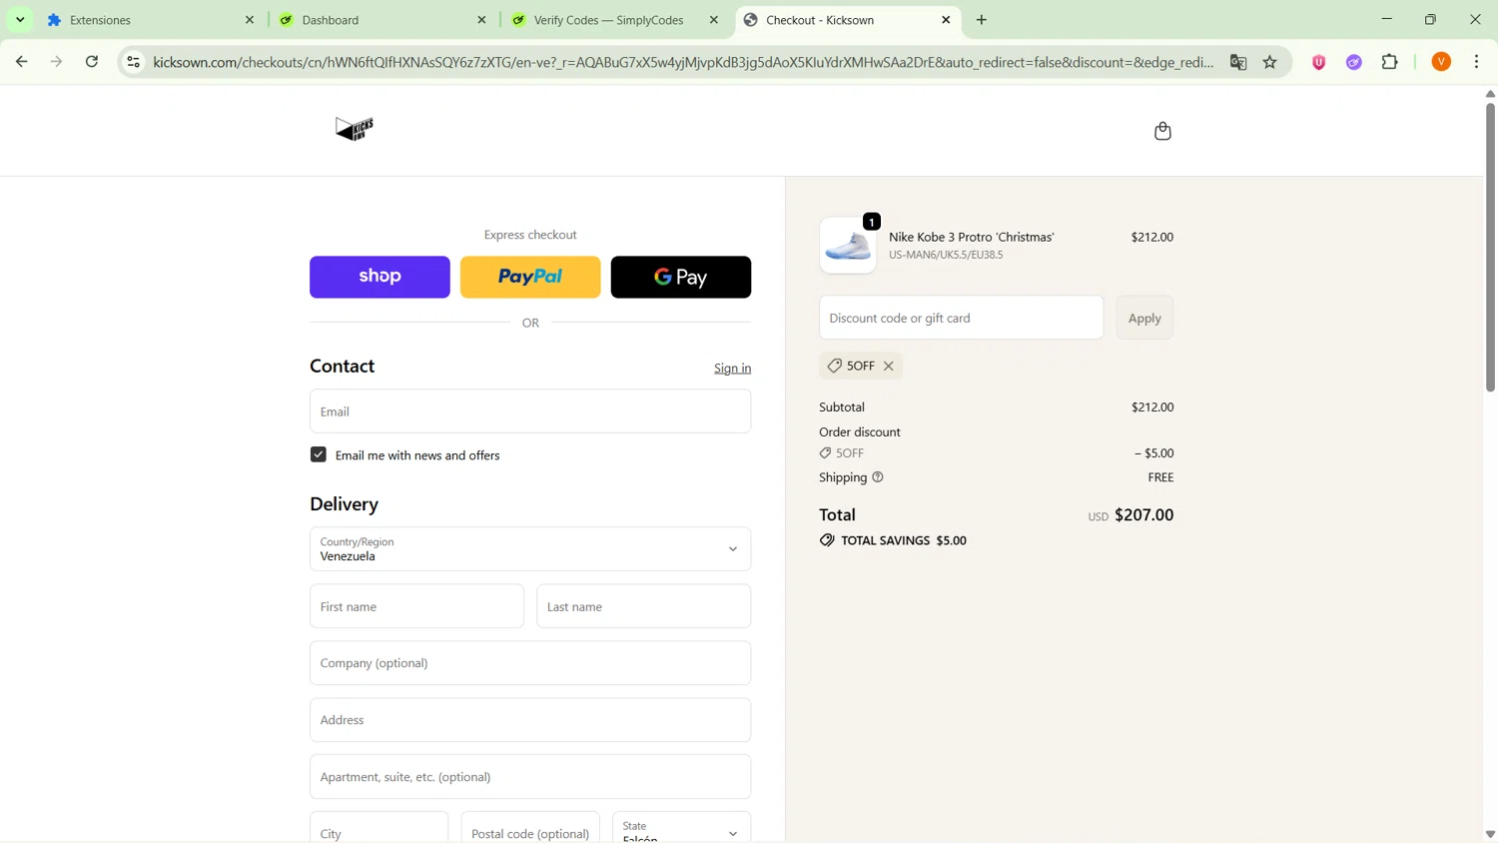Open Chrome three-dot menu
Screen dimensions: 1498x843
pos(1477,62)
